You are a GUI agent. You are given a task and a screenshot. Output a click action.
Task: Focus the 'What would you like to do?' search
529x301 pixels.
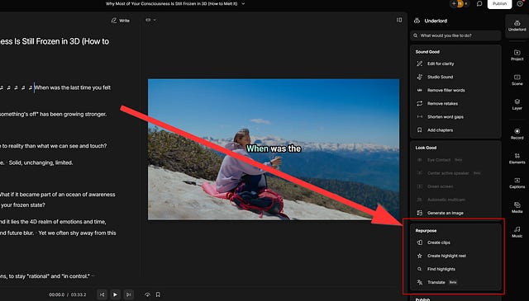[x=455, y=35]
